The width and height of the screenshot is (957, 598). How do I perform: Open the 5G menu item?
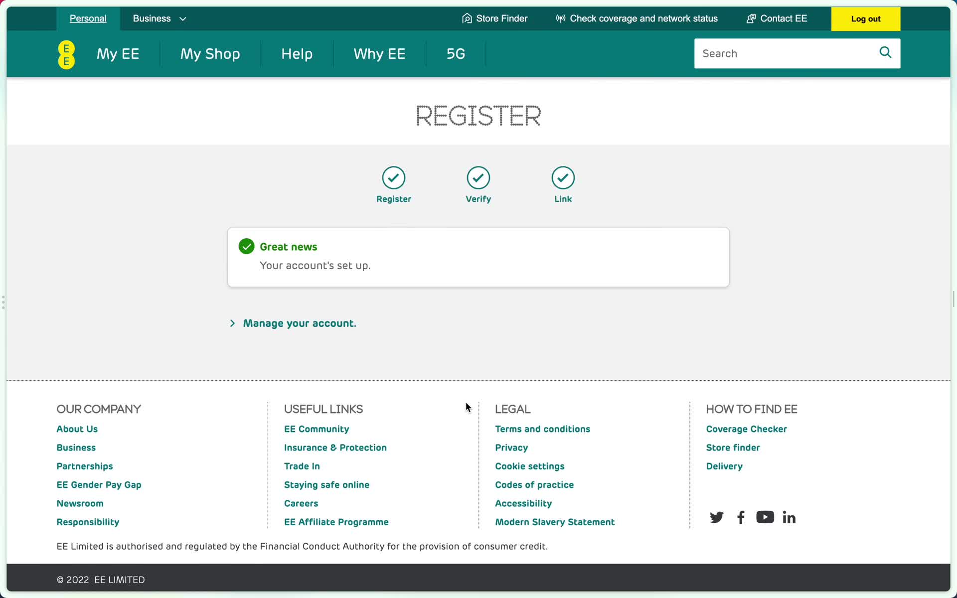click(456, 54)
